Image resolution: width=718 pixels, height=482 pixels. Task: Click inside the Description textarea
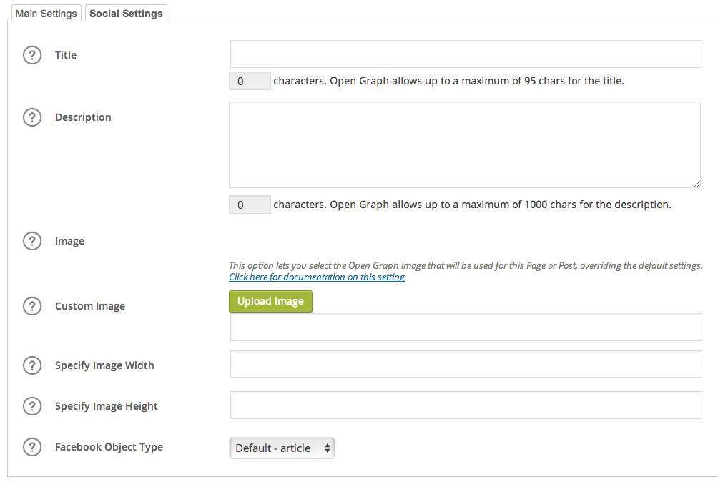click(465, 143)
